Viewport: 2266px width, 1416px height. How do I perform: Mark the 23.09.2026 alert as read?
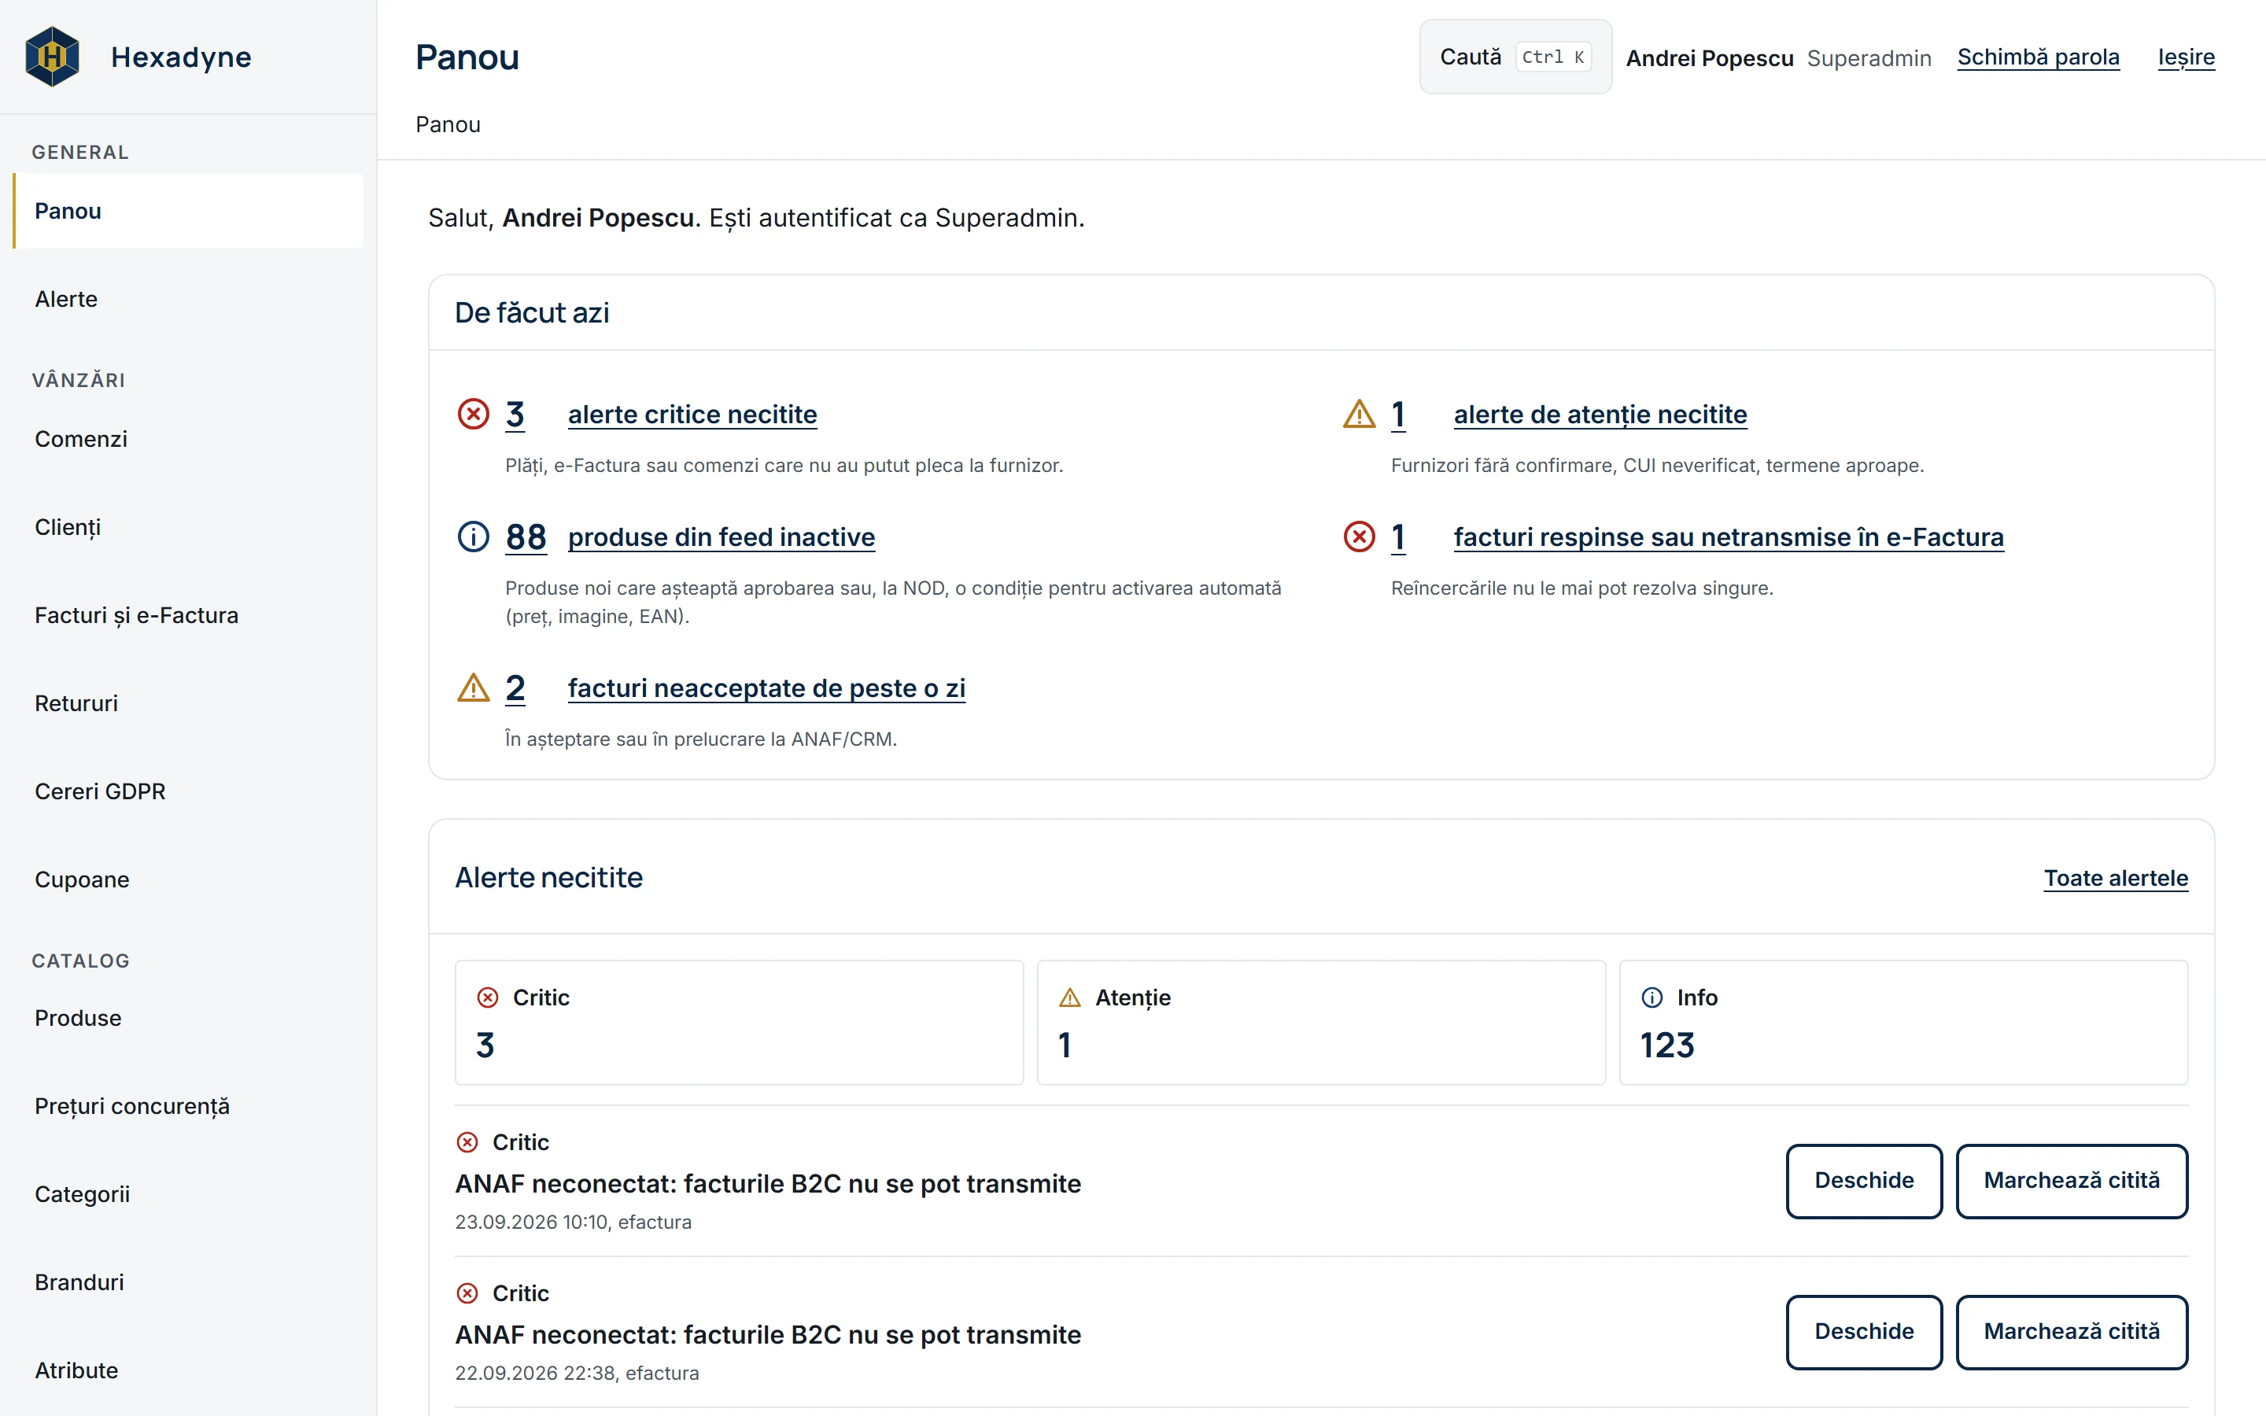(x=2071, y=1180)
